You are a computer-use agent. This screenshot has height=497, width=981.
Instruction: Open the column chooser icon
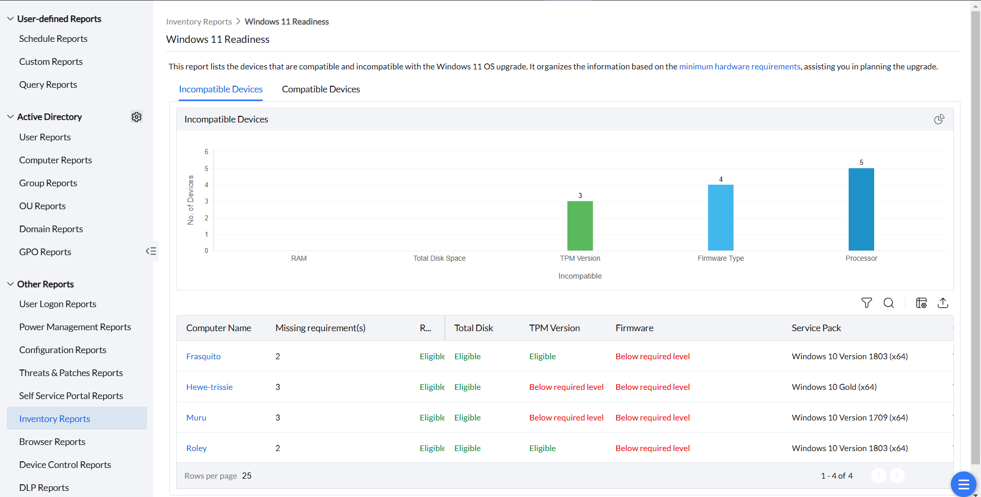click(921, 303)
